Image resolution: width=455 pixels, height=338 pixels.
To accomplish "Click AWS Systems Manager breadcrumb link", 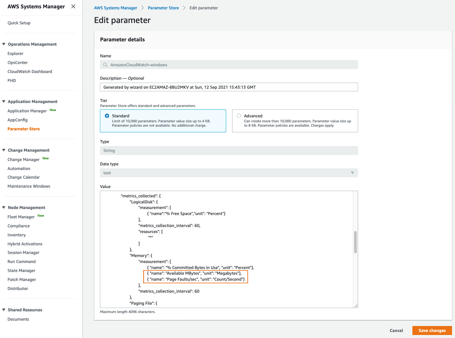I will (116, 8).
